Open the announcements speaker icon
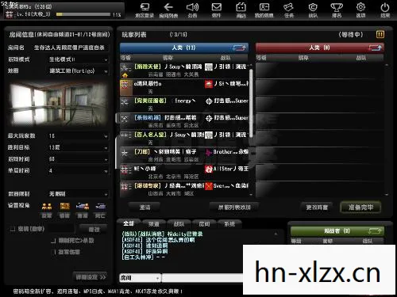This screenshot has height=297, width=397. pos(192,7)
